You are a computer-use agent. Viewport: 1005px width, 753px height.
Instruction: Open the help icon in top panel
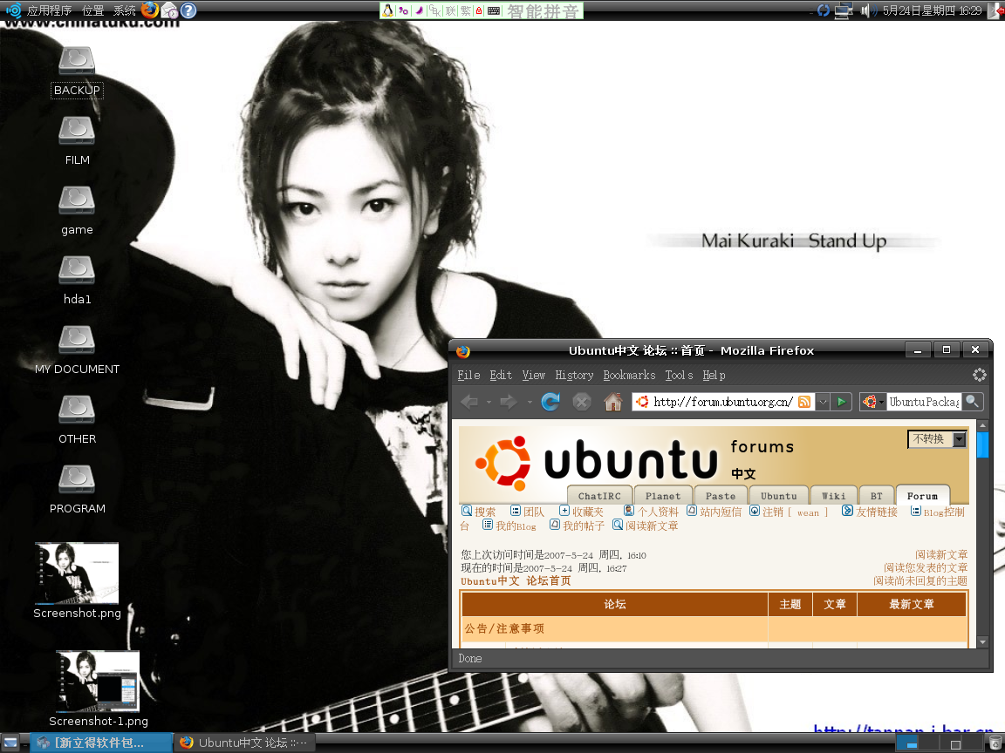coord(188,10)
